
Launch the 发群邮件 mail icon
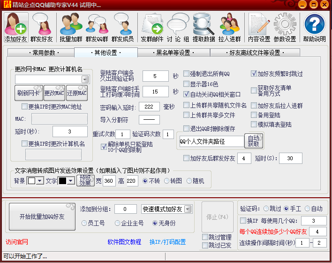tap(152, 27)
